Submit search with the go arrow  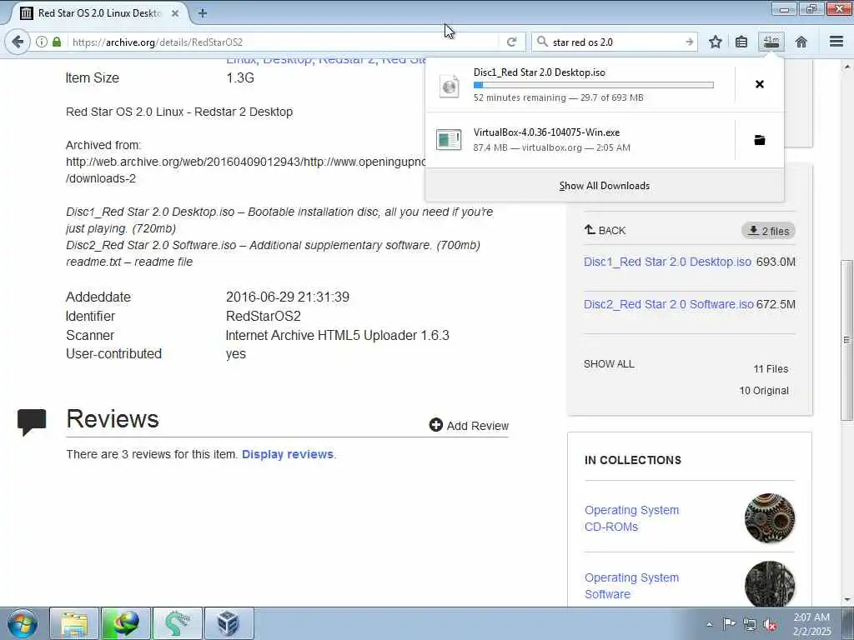690,42
